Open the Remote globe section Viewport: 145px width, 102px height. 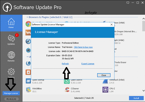pos(11,57)
